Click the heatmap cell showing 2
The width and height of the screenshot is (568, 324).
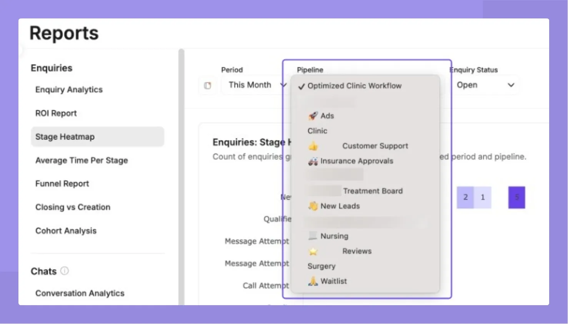pos(465,198)
